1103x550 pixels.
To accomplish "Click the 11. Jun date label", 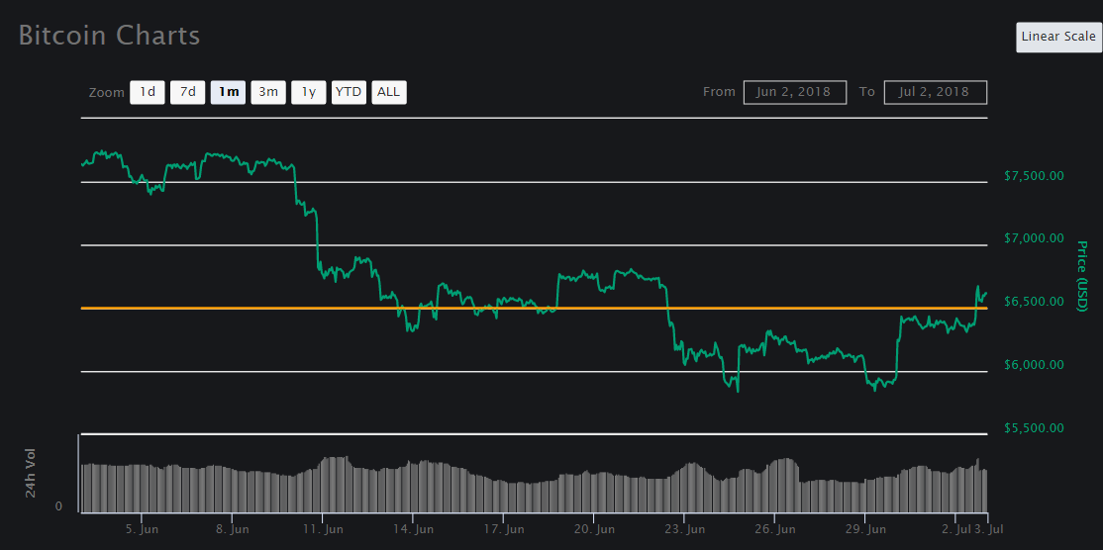I will 322,528.
